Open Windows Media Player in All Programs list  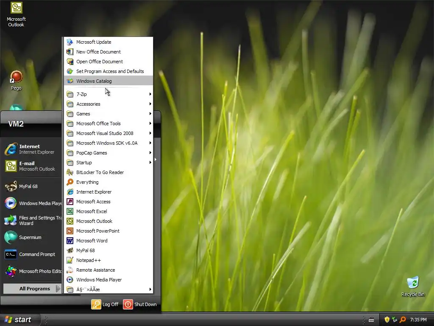108,280
